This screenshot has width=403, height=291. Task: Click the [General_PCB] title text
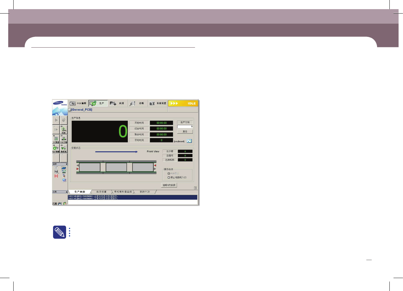coord(82,110)
